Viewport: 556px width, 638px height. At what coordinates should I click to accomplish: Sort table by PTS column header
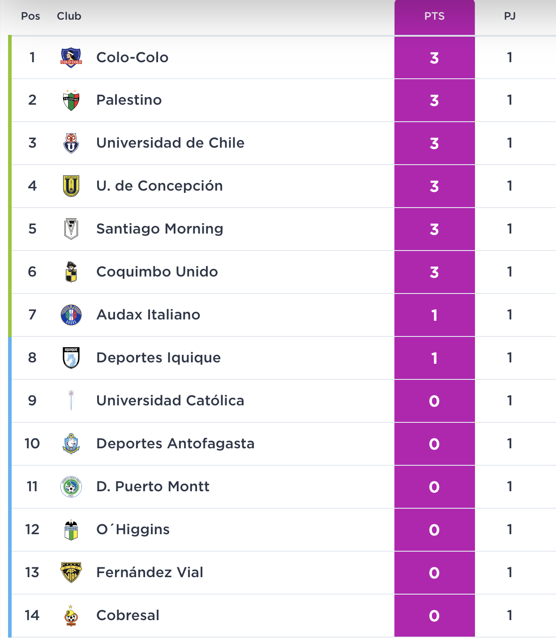pos(434,17)
